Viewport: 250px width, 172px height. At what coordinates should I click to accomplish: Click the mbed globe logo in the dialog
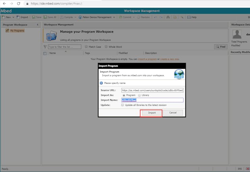(x=179, y=74)
